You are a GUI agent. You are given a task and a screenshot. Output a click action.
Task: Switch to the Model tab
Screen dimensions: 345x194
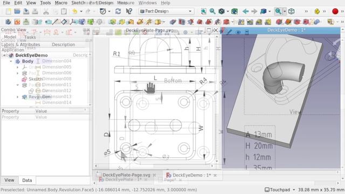10,37
